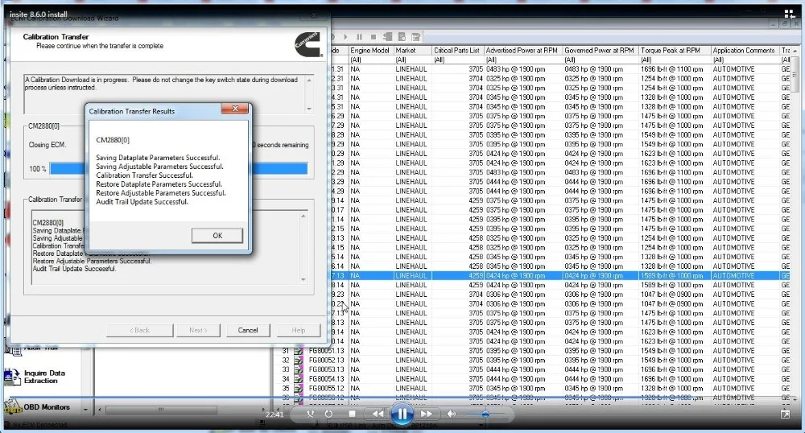Click the Critical Parts List column header
The image size is (805, 433).
click(457, 50)
